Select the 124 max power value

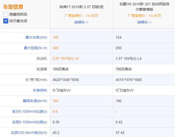click(118, 37)
